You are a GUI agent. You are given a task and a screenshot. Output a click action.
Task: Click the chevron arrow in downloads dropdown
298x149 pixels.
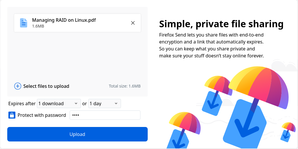pyautogui.click(x=76, y=103)
